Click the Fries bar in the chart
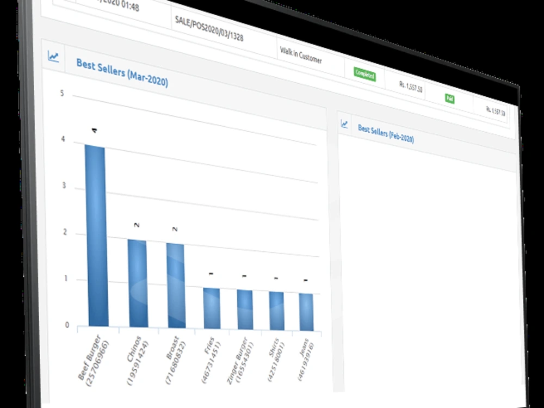This screenshot has height=408, width=544. click(x=212, y=308)
